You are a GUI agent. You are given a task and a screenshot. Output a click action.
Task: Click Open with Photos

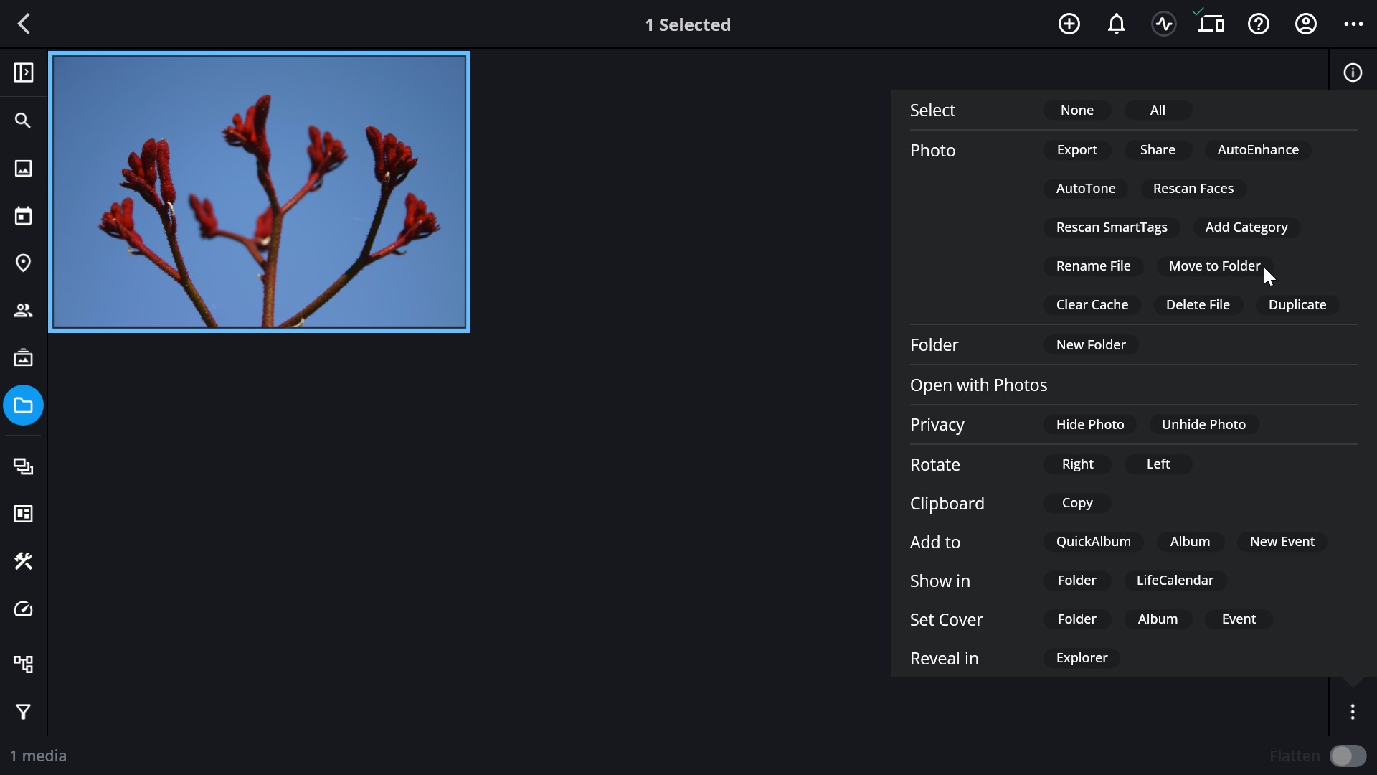pos(978,385)
